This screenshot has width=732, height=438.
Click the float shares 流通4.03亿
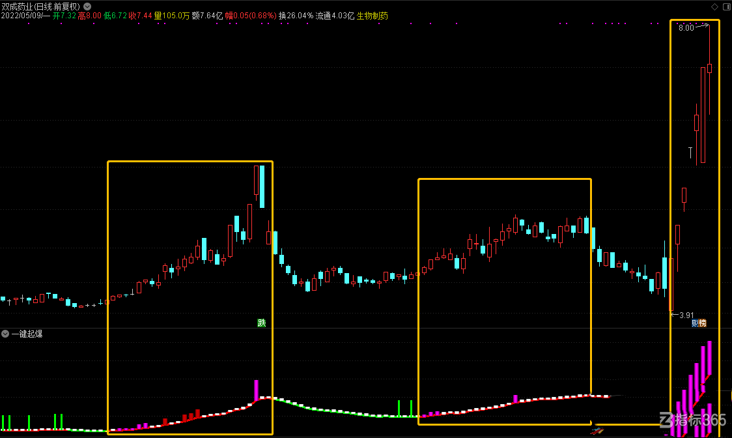(335, 16)
